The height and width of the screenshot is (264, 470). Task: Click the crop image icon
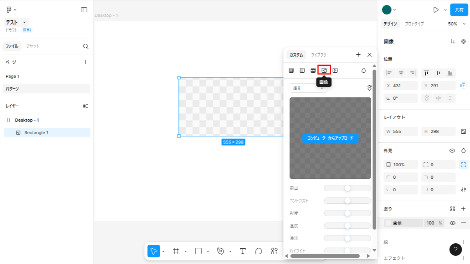pyautogui.click(x=452, y=41)
